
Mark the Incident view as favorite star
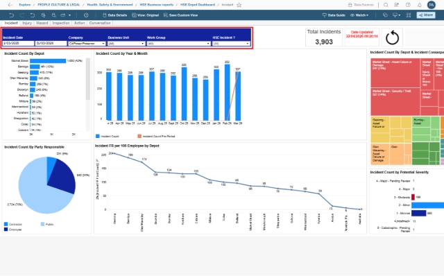tap(239, 5)
